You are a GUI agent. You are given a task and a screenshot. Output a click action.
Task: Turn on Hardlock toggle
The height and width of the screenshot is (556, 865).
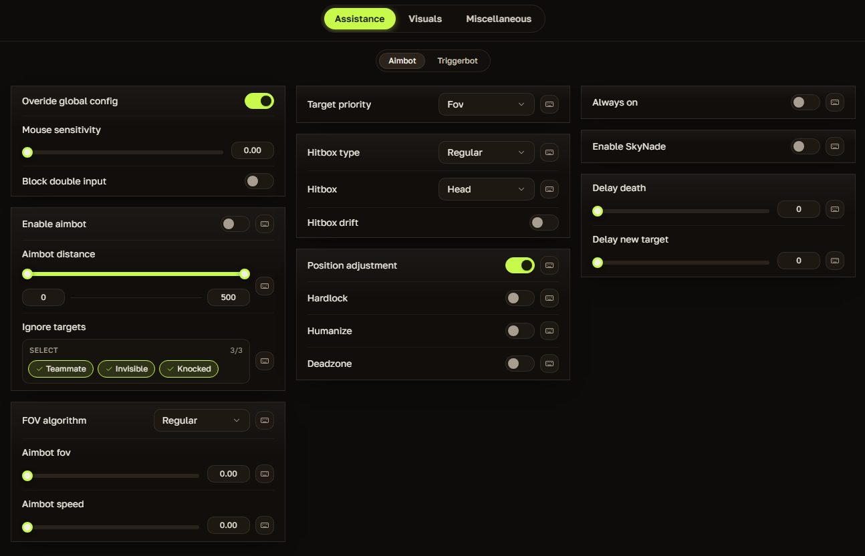coord(520,298)
